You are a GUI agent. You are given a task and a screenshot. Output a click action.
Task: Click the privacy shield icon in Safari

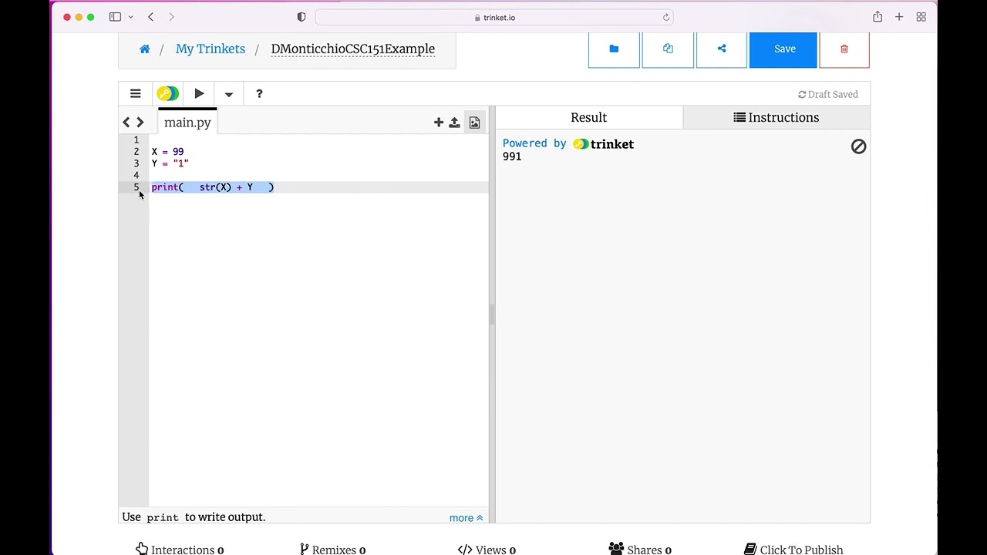(x=301, y=17)
